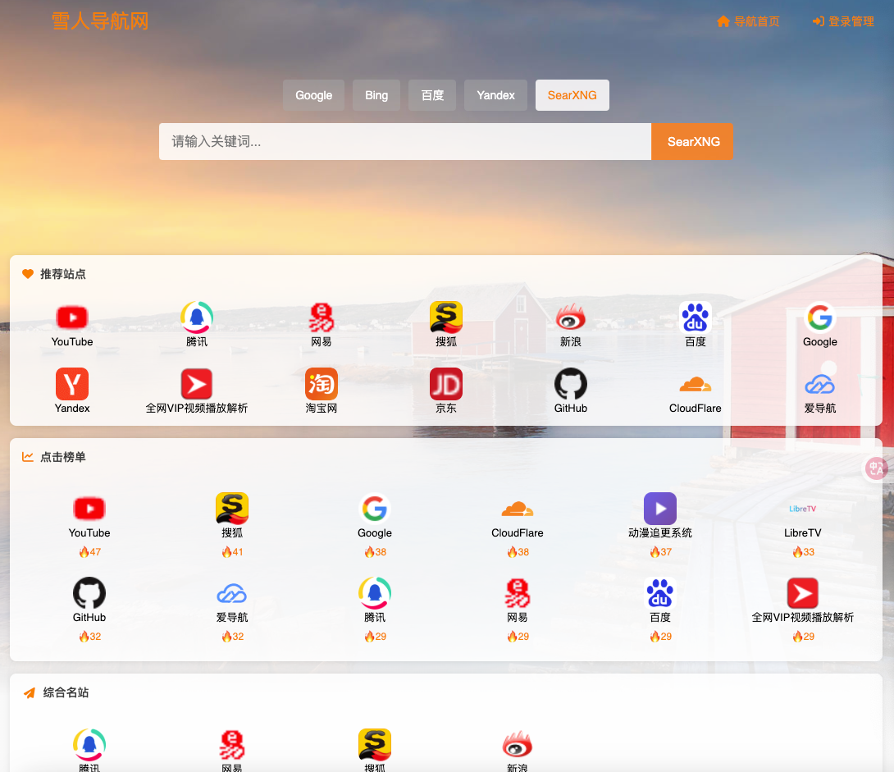The height and width of the screenshot is (772, 894).
Task: Open 爱导航 icon in 推荐站点 section
Action: point(820,384)
